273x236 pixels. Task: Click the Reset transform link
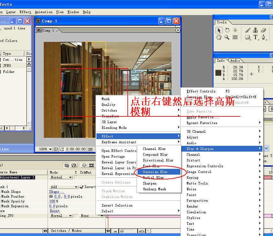coord(55,211)
